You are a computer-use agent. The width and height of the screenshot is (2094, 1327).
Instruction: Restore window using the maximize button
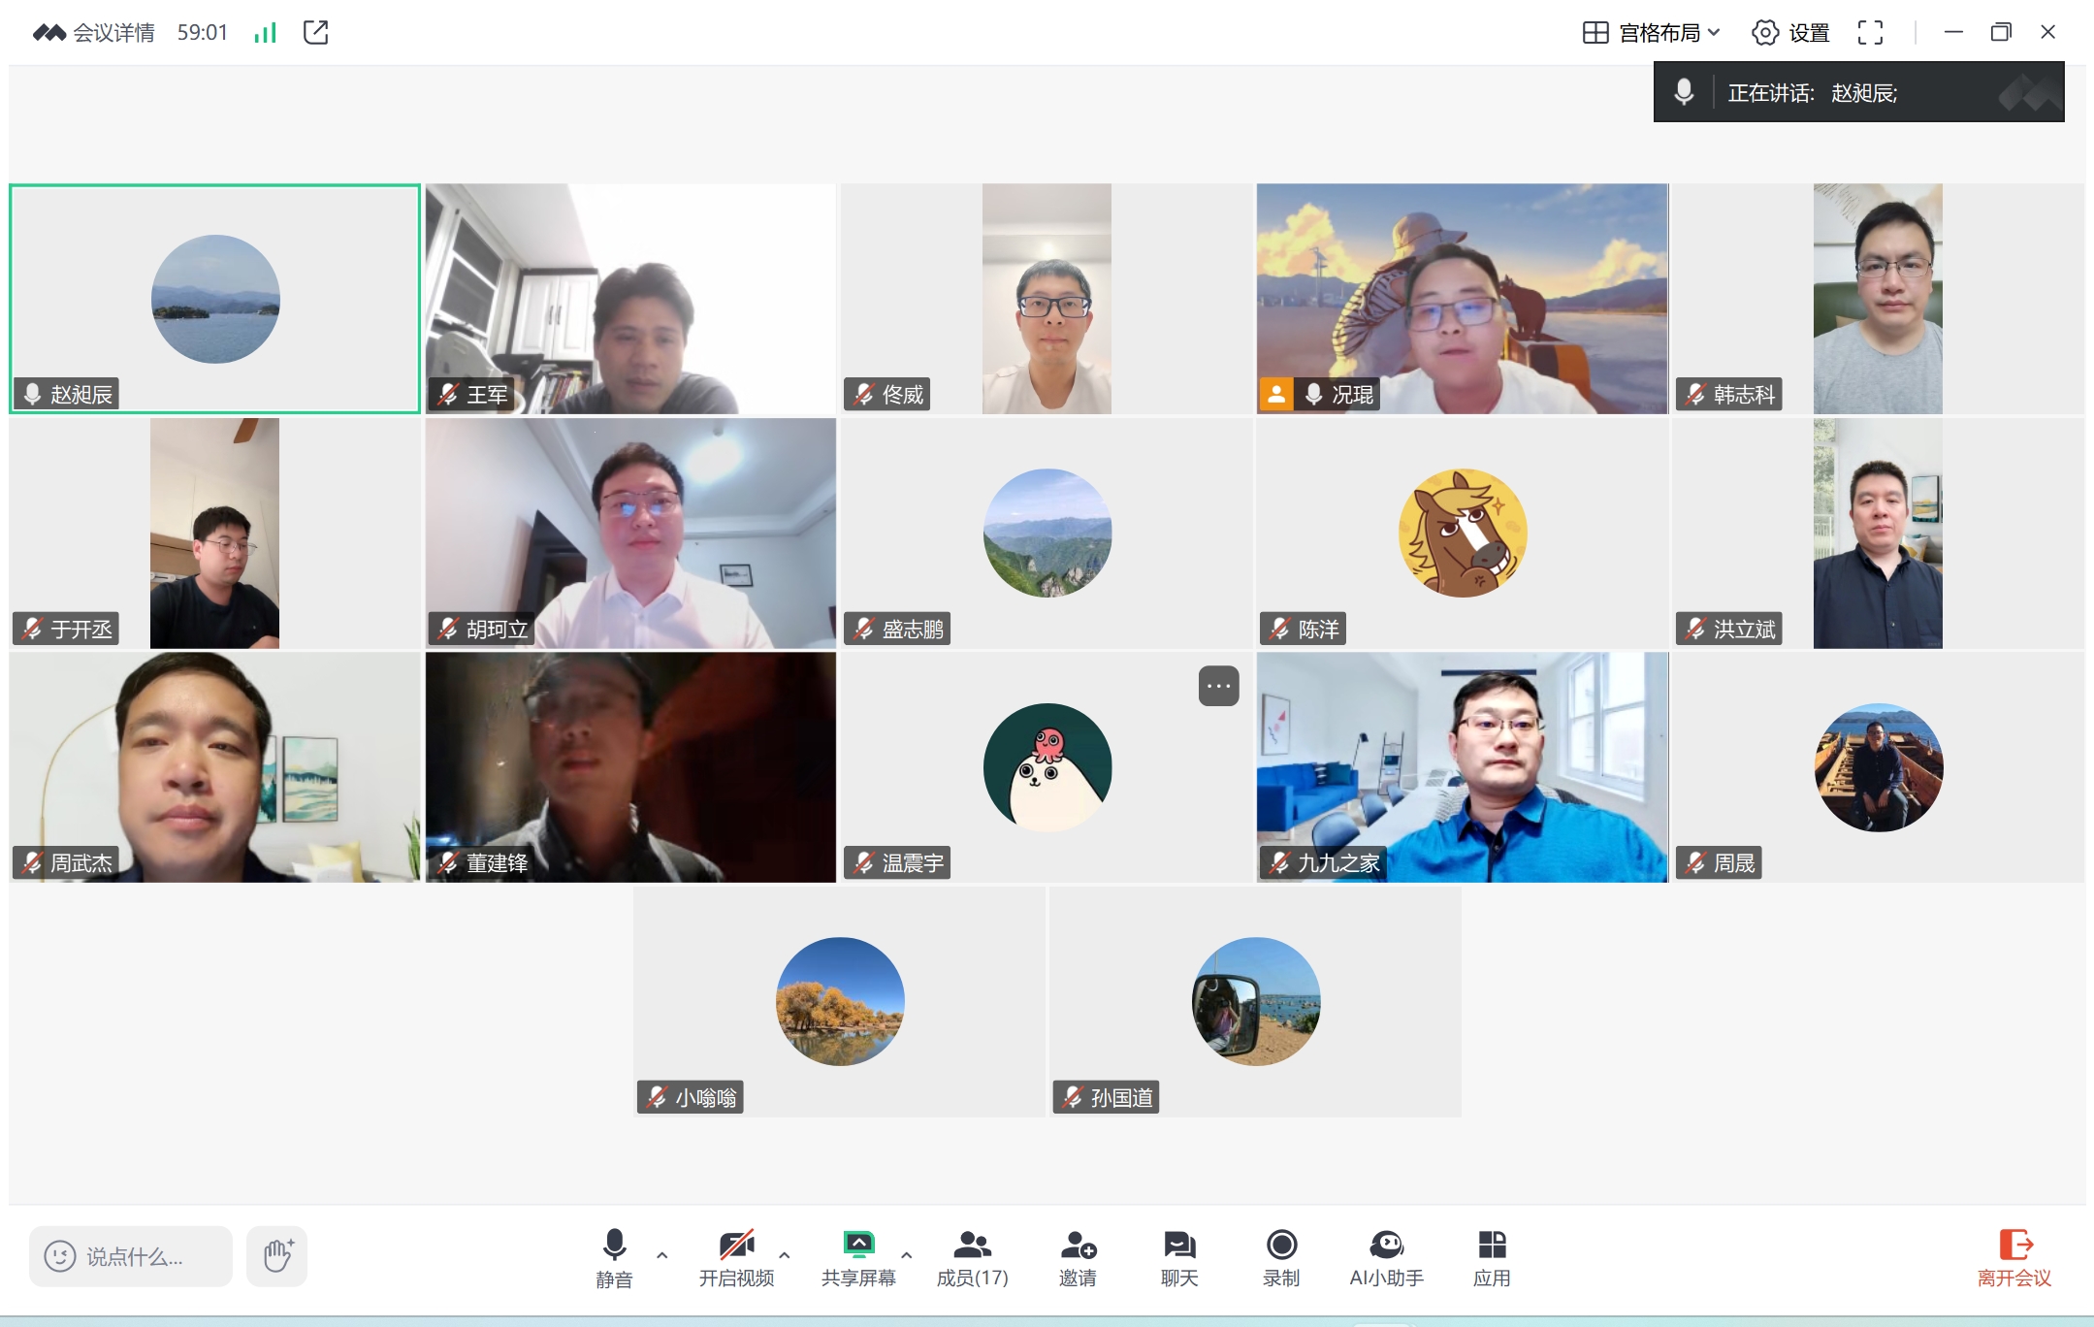(2001, 32)
